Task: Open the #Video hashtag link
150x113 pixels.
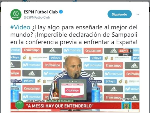Action: tap(20, 27)
